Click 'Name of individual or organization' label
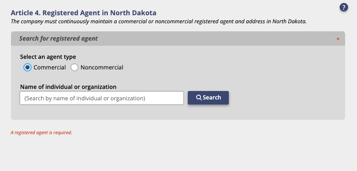The width and height of the screenshot is (357, 171). [x=68, y=87]
